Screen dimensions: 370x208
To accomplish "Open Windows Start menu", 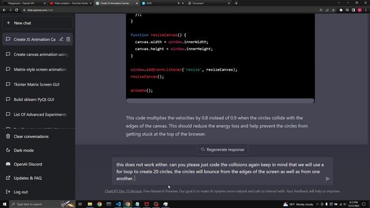I will tap(5, 204).
